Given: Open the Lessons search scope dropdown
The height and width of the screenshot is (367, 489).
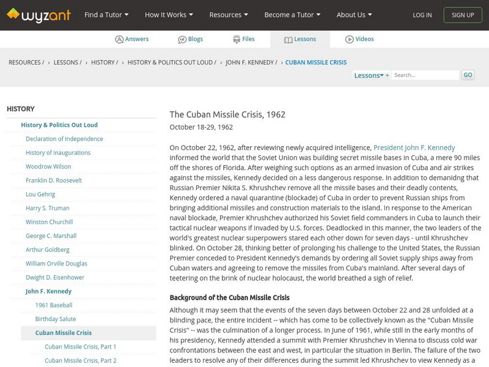Looking at the screenshot, I should [369, 75].
